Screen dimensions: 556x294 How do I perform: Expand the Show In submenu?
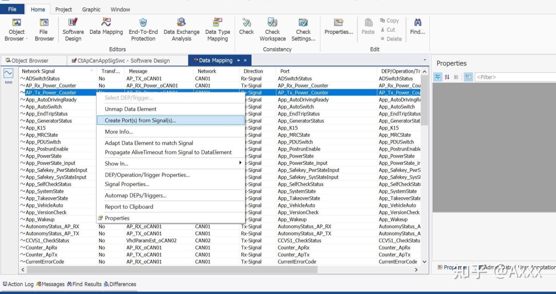(240, 163)
